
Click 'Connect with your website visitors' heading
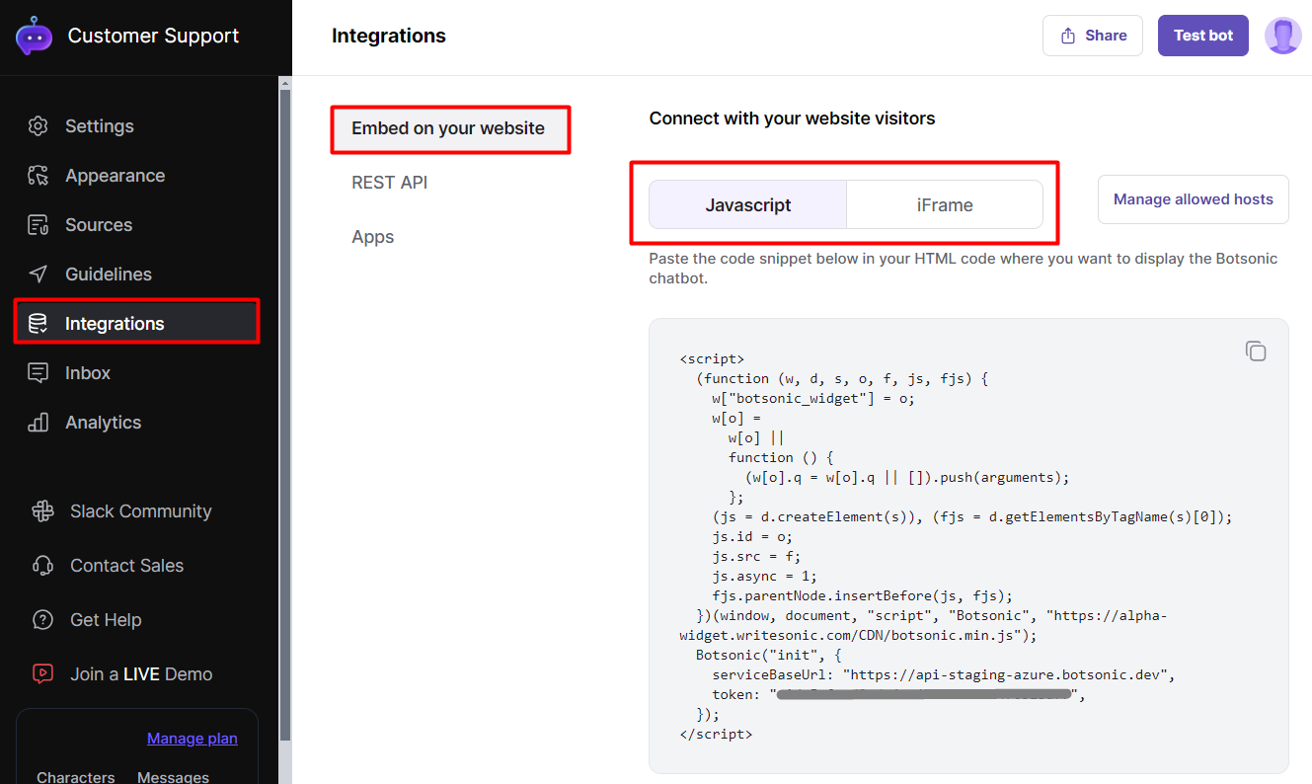click(x=792, y=118)
